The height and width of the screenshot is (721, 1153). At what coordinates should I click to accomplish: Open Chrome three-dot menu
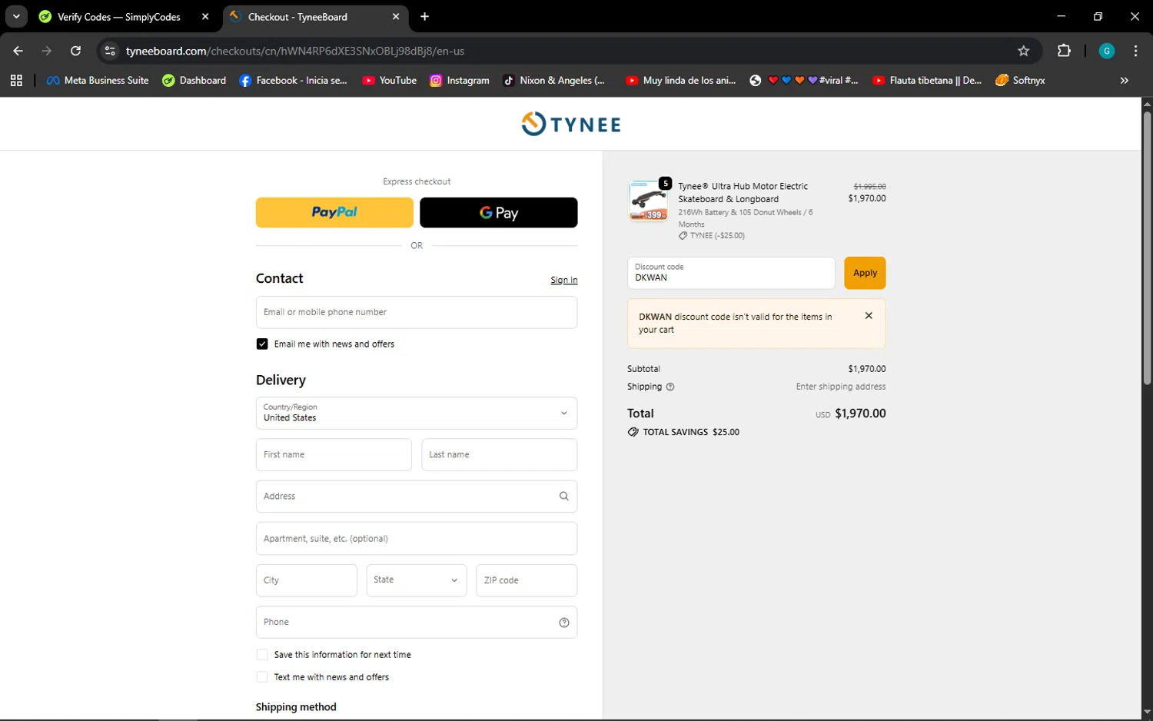[1135, 51]
